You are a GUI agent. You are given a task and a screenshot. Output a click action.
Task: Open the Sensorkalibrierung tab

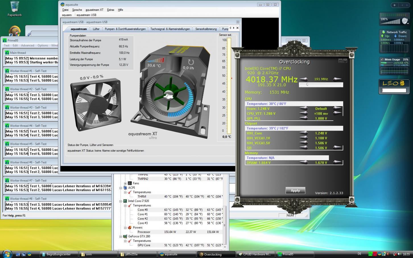206,29
